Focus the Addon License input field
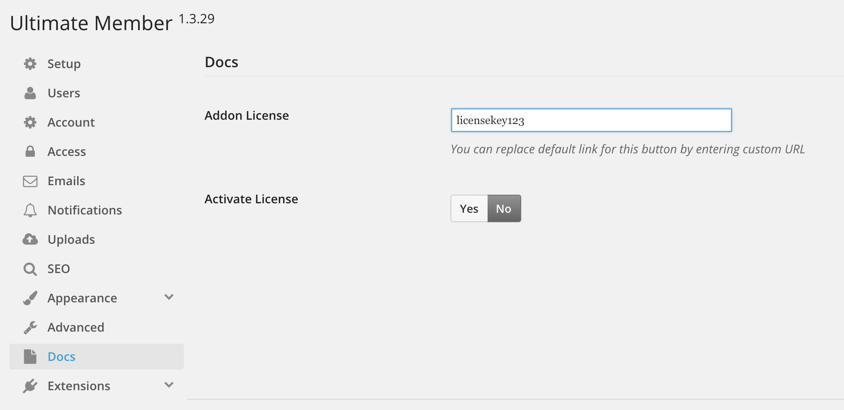The height and width of the screenshot is (410, 844). tap(591, 120)
